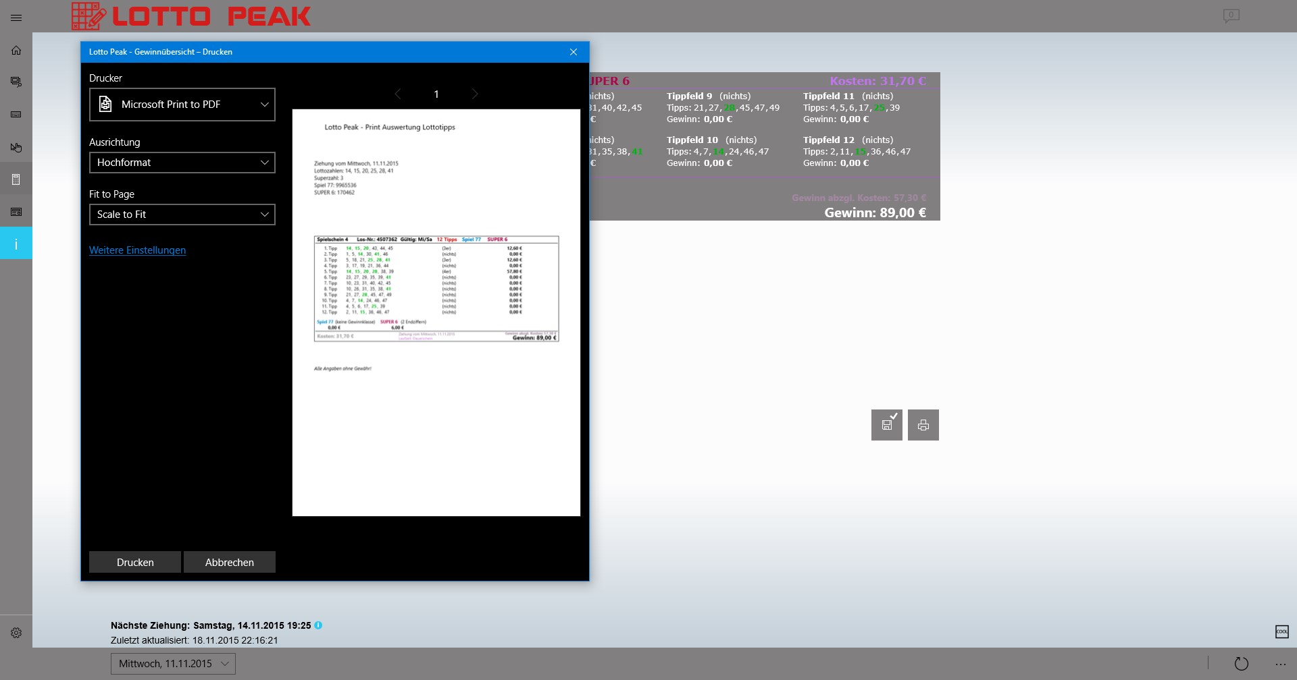This screenshot has height=680, width=1297.
Task: Click the Tippfeld 11 heading
Action: tap(829, 96)
